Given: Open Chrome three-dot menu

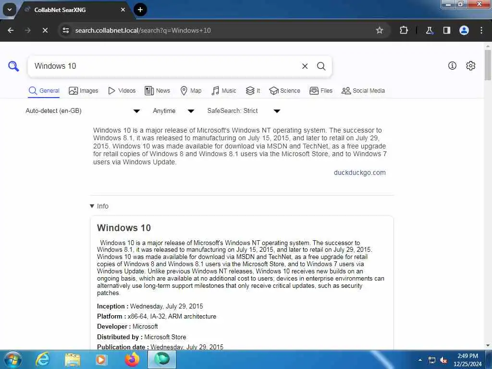Looking at the screenshot, I should [481, 30].
